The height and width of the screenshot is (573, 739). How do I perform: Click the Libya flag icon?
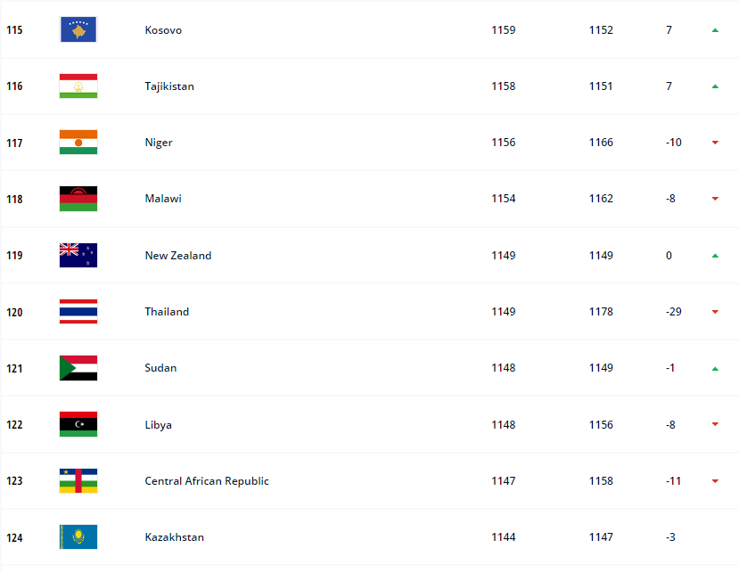point(78,424)
